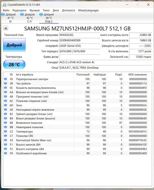154x190 pixels.
Task: Click status orb for row B2 Зайняті резервні блоки
Action: click(x=5, y=114)
